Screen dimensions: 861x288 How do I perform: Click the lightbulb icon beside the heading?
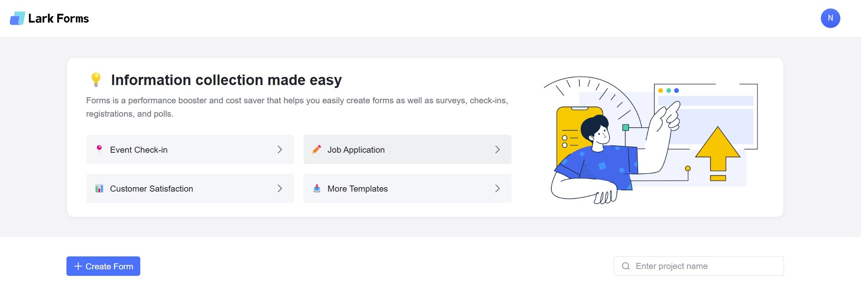96,80
